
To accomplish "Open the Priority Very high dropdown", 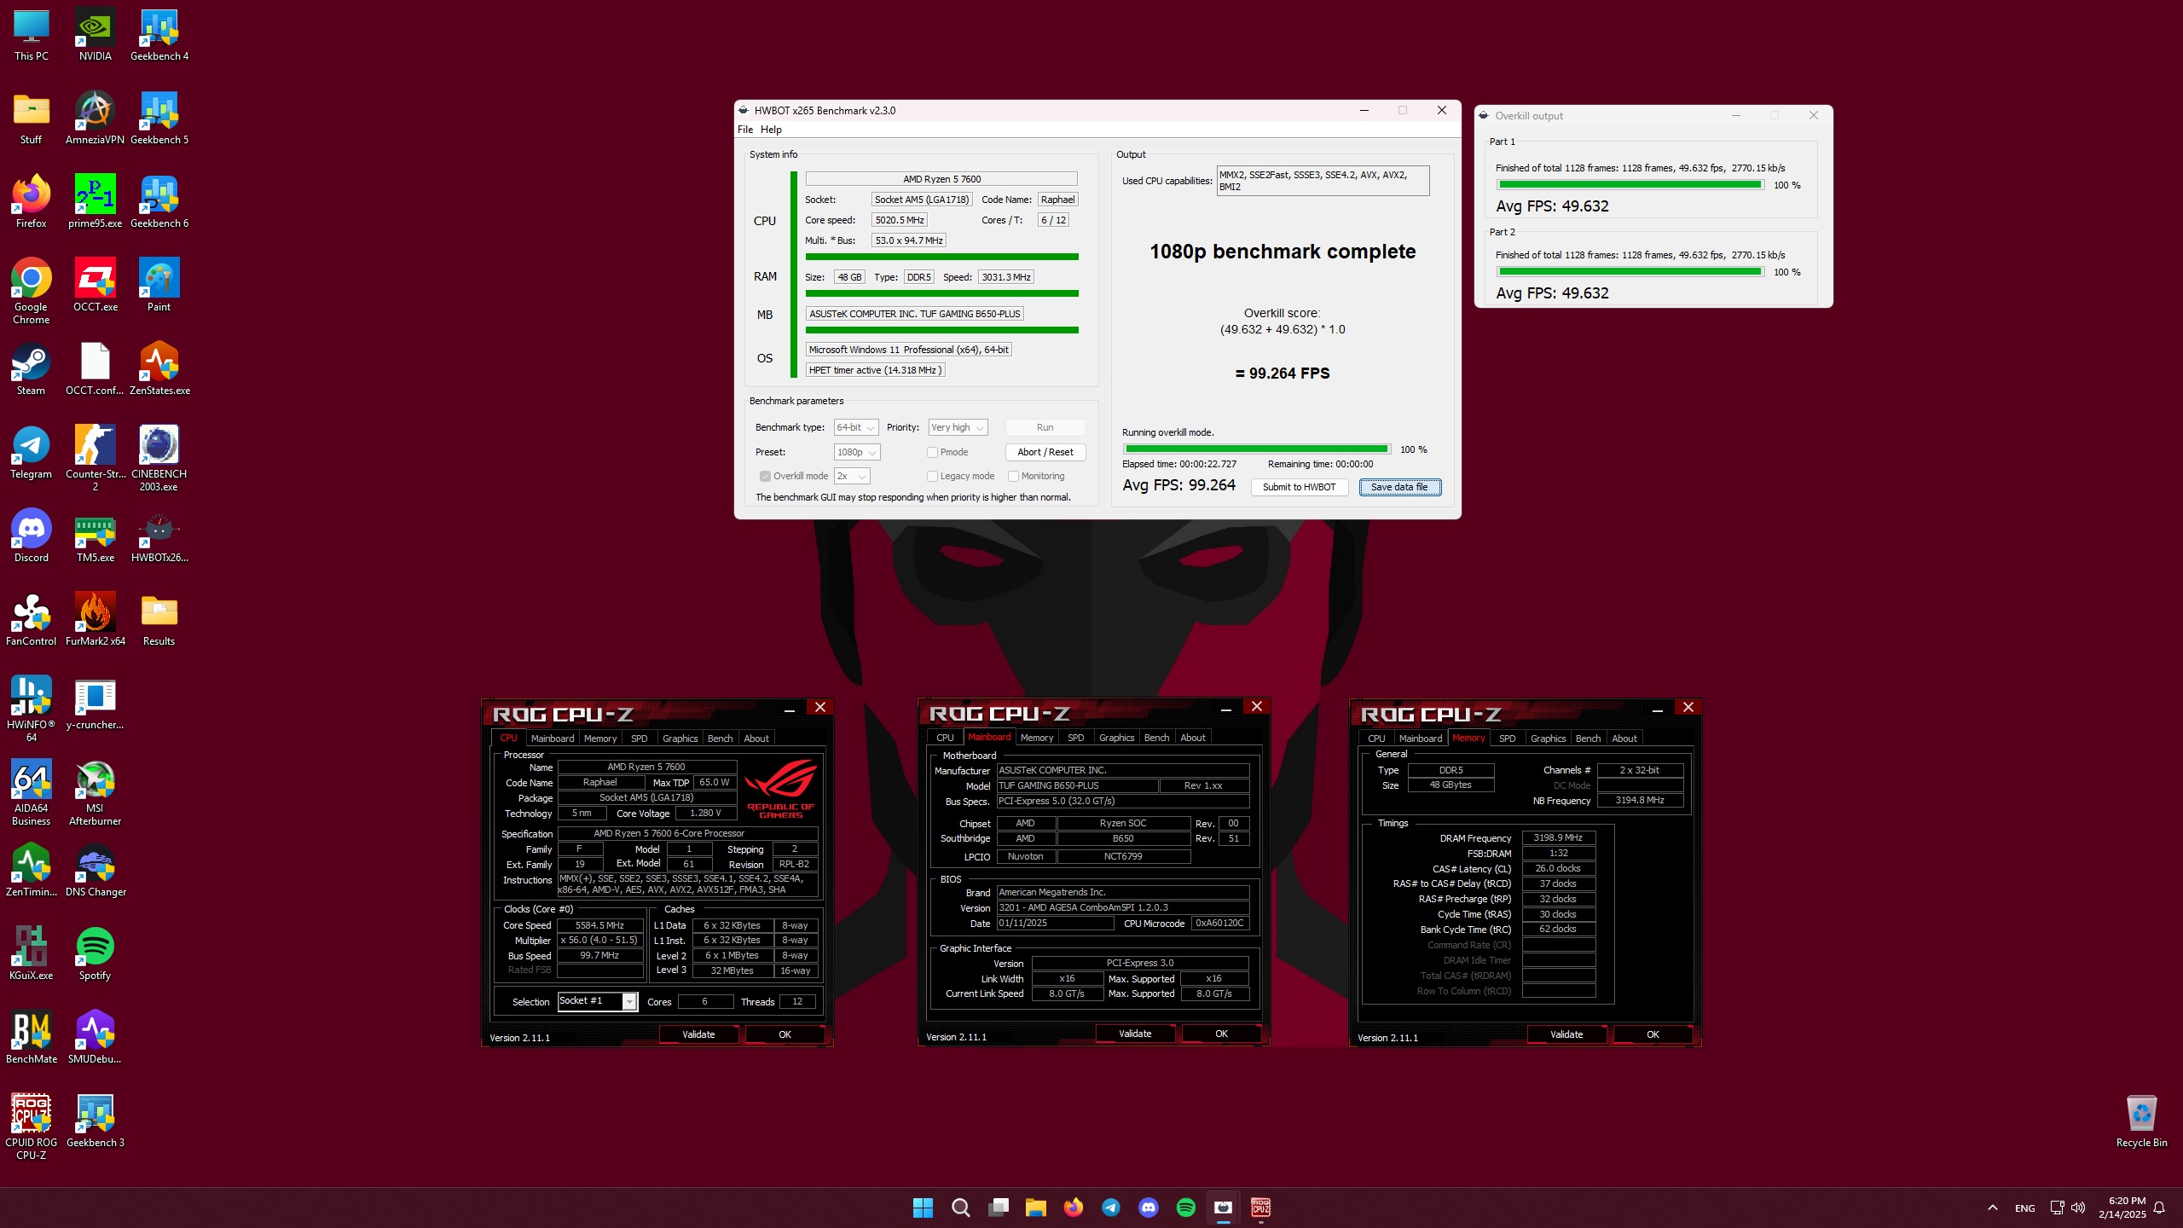I will (x=958, y=427).
